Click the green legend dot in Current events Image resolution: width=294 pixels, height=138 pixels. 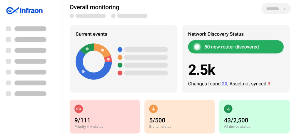tap(120, 65)
